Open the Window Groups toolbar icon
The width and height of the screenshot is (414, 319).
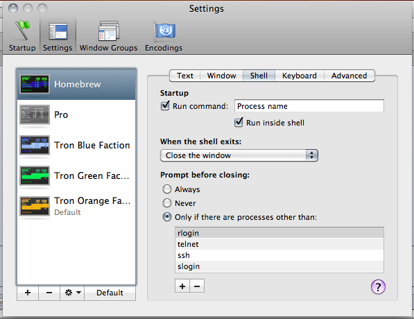108,31
